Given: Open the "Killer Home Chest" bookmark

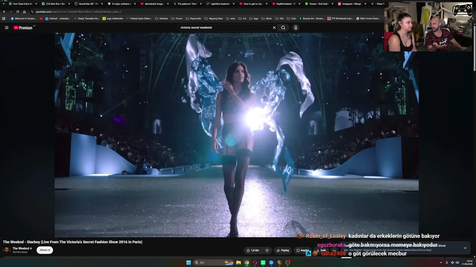Looking at the screenshot, I should [368, 19].
